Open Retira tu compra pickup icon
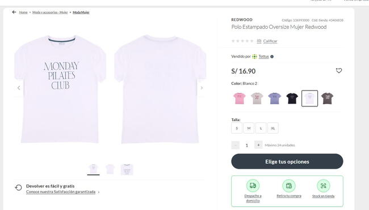 [289, 186]
